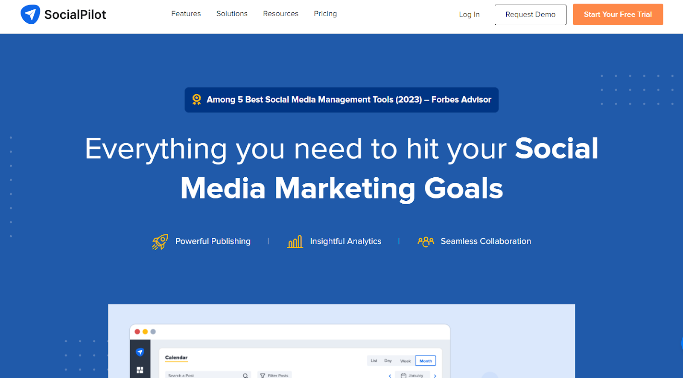Click the yellow dot in preview window
The height and width of the screenshot is (378, 683).
pos(145,332)
